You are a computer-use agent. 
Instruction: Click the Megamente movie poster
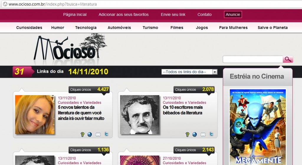point(258,127)
